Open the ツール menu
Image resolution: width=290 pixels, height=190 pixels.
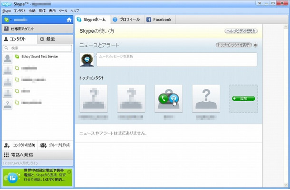(x=63, y=11)
